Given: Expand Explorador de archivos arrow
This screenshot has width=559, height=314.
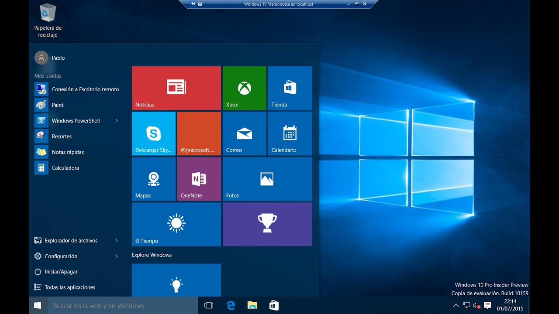Looking at the screenshot, I should pos(117,240).
